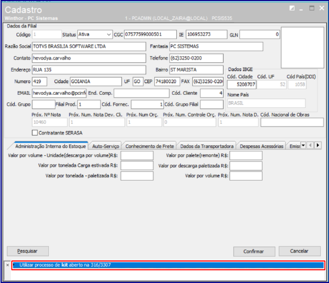Click the Valor por volume - Unidade field
Screen dimensions: 329x283
137,156
